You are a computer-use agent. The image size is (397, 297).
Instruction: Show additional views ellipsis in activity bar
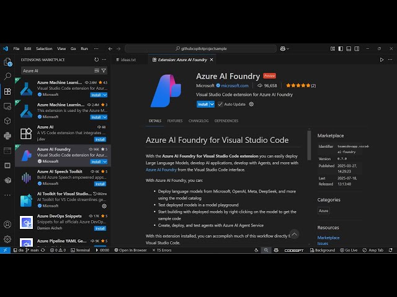tap(7, 195)
